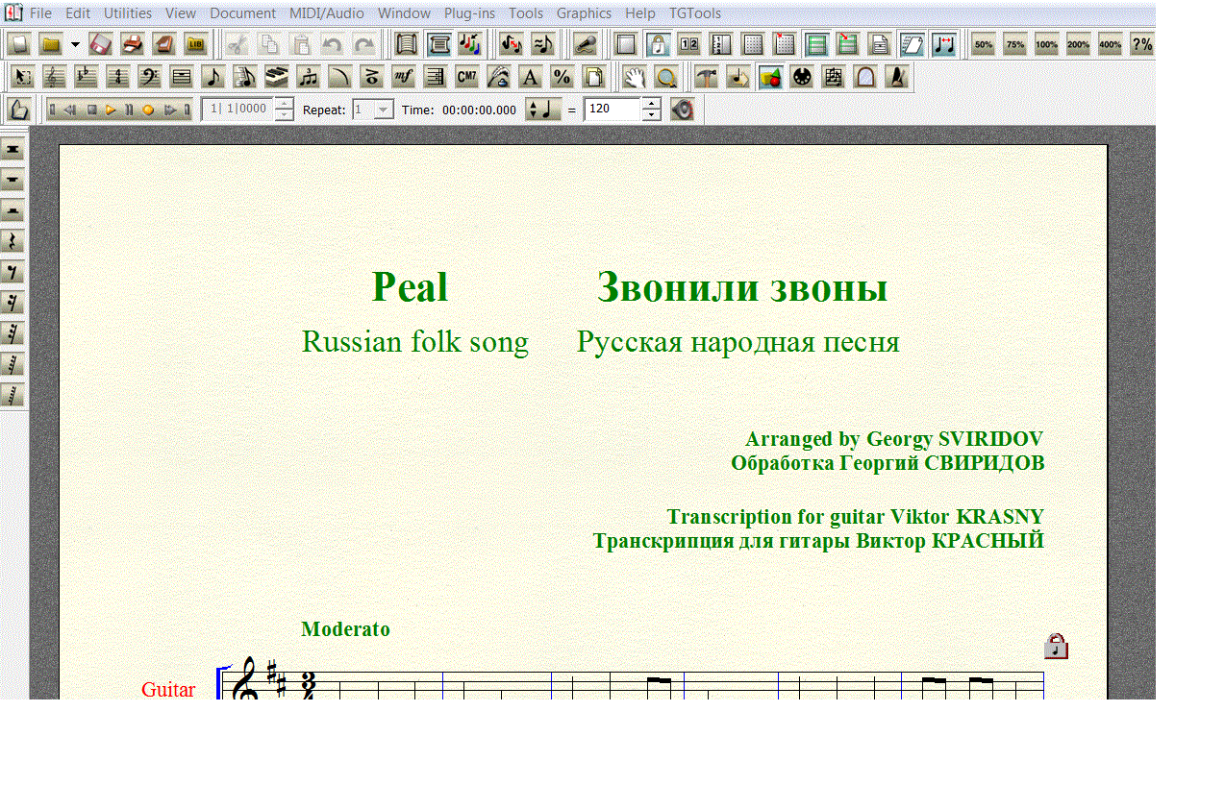Toggle the green staff lines layout icon

tap(816, 44)
